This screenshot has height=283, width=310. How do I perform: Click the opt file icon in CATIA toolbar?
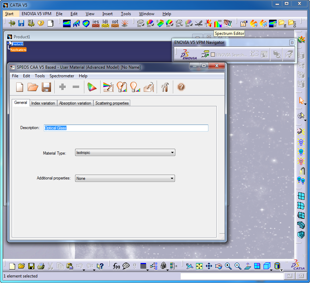pyautogui.click(x=115, y=23)
